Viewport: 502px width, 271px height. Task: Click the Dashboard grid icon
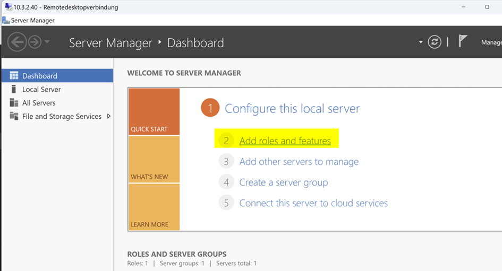click(14, 75)
